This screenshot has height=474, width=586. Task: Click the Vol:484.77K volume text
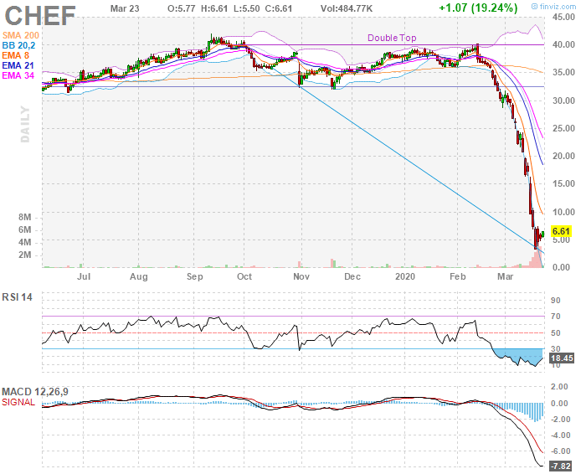[347, 8]
